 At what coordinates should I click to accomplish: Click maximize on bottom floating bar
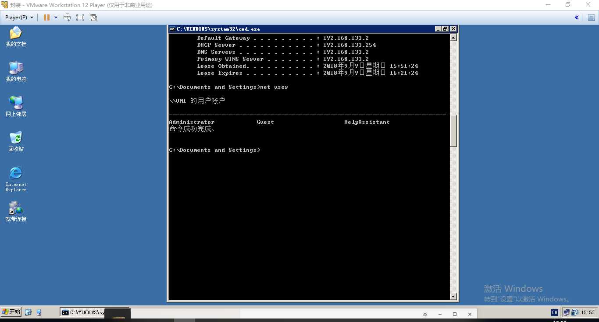[455, 315]
